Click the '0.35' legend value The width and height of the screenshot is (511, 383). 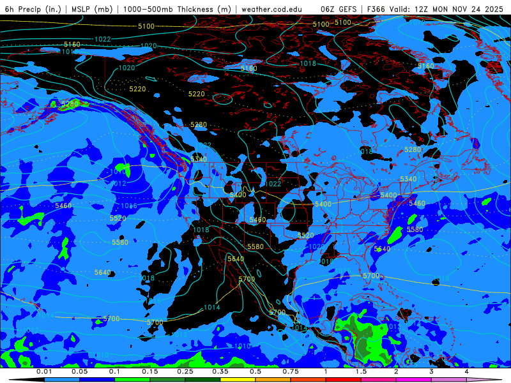[x=220, y=372]
